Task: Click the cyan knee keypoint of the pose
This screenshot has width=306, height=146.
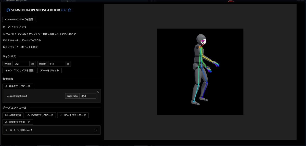Action: (198, 84)
